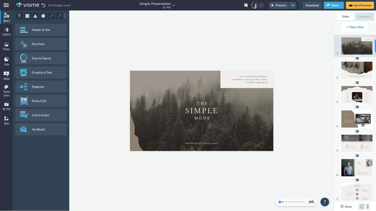Screen dimensions: 376x211
Task: Select slide 3 thumbnail
Action: click(357, 94)
